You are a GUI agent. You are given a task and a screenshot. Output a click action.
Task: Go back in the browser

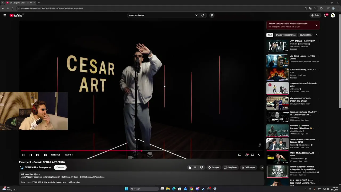coord(3,8)
